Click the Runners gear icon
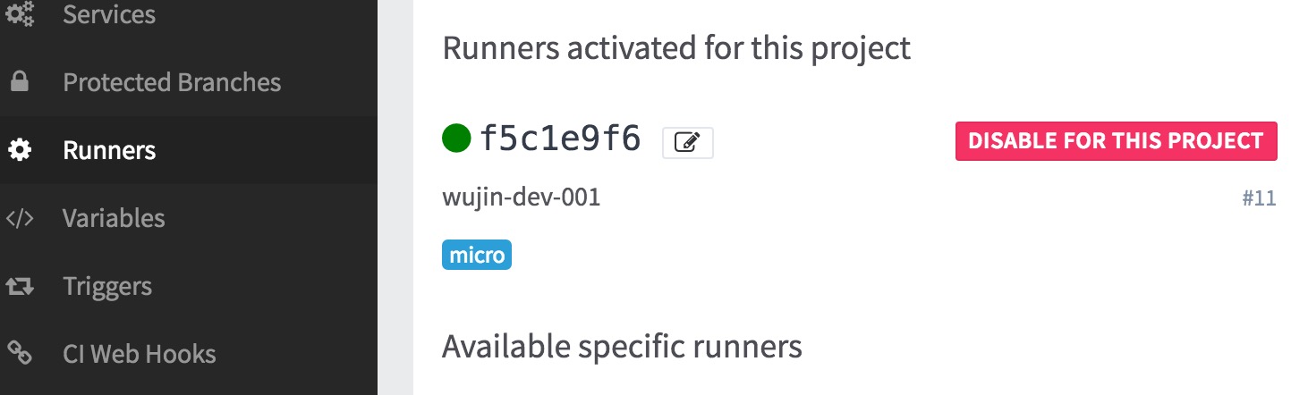1308x395 pixels. [x=19, y=150]
